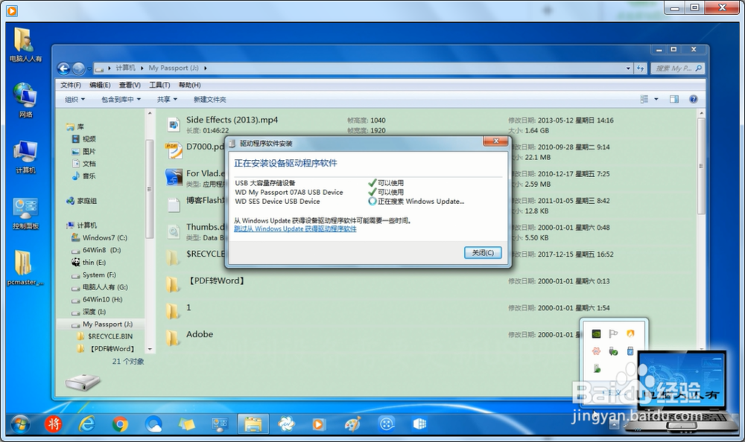Click the 搜索 My Passport search box
The image size is (745, 442).
tap(677, 68)
